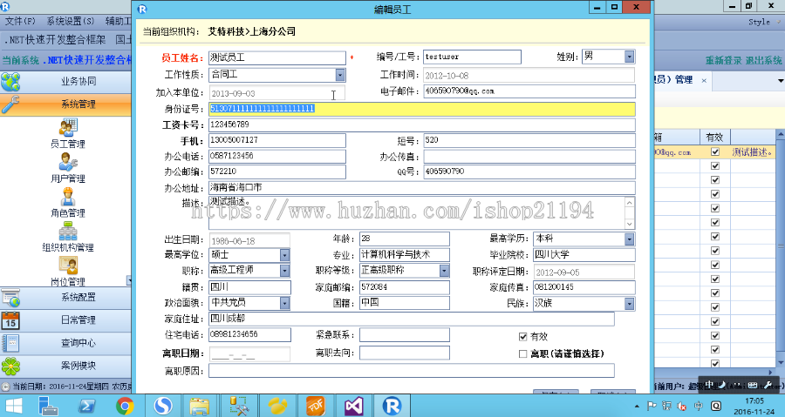The image size is (785, 417).
Task: Click the 重新登录 link
Action: 723,60
